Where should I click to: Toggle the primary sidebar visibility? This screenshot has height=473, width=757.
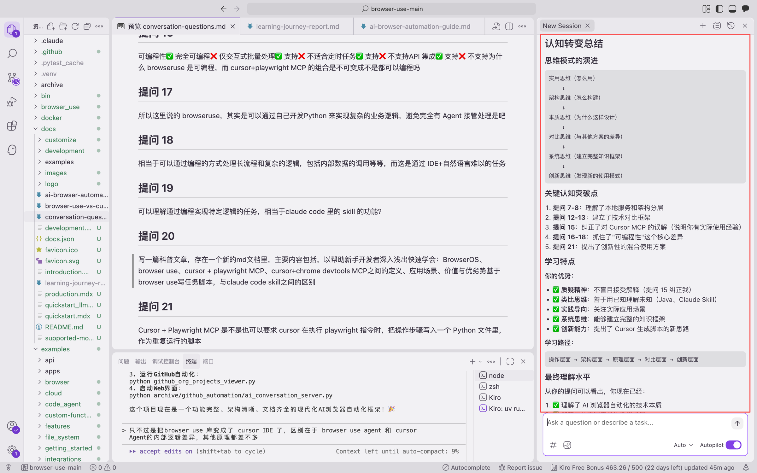pos(719,9)
